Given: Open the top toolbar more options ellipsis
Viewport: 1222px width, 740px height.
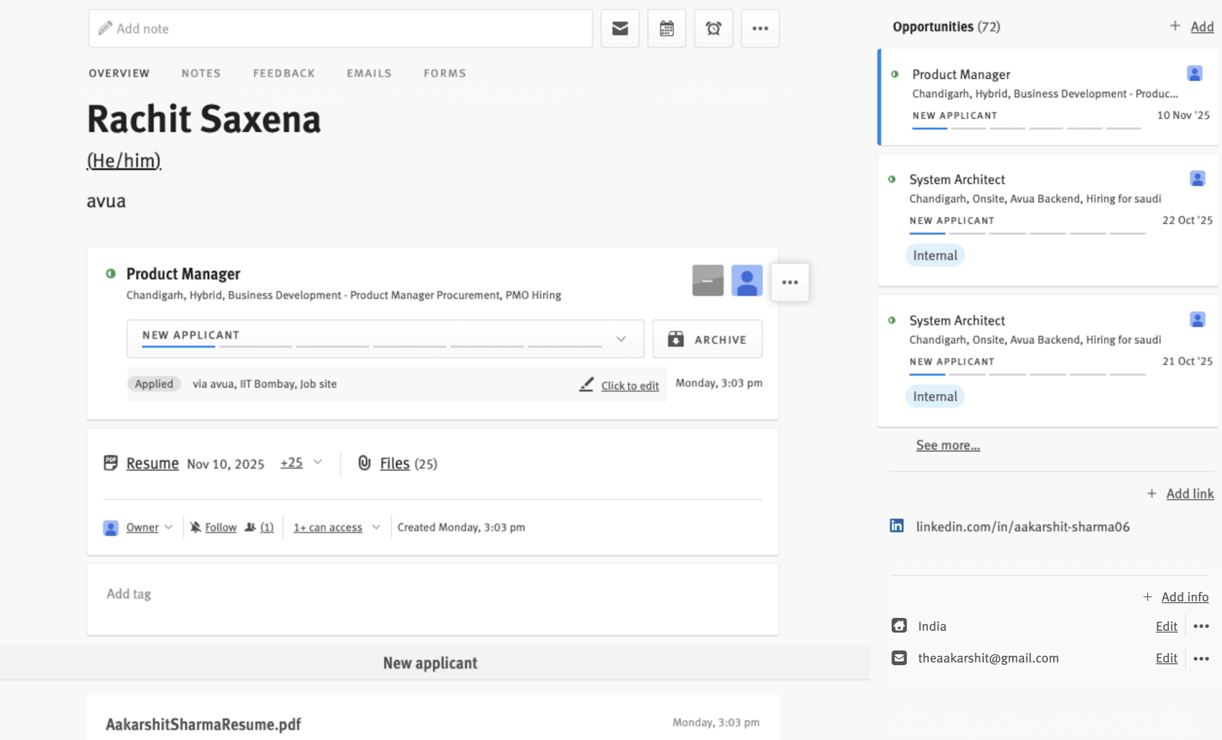Looking at the screenshot, I should point(760,28).
